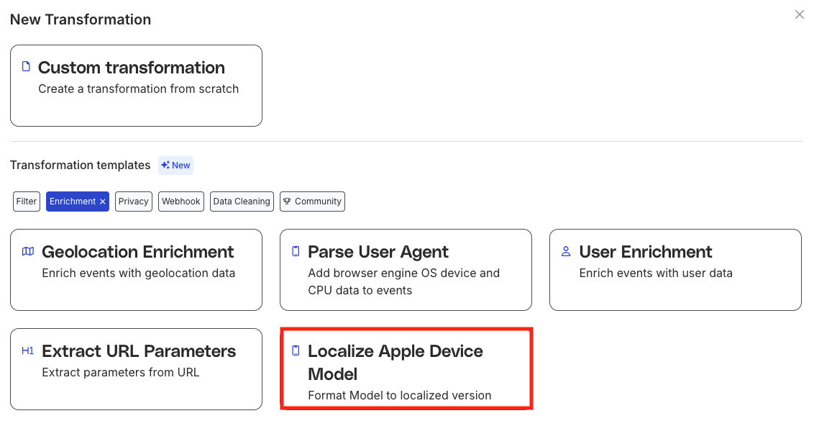Click the 'Transformation templates' heading
Viewport: 814px width, 421px height.
coord(81,166)
